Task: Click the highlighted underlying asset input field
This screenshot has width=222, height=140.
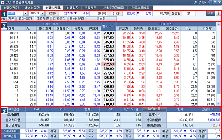Action: [15, 13]
